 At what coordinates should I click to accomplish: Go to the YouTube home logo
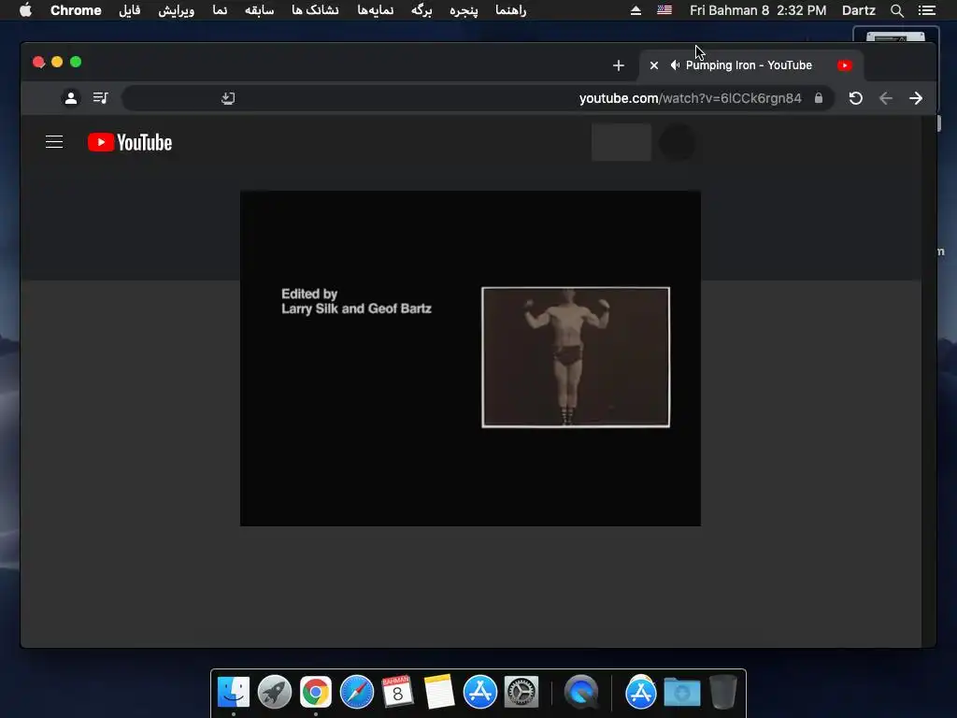[130, 142]
